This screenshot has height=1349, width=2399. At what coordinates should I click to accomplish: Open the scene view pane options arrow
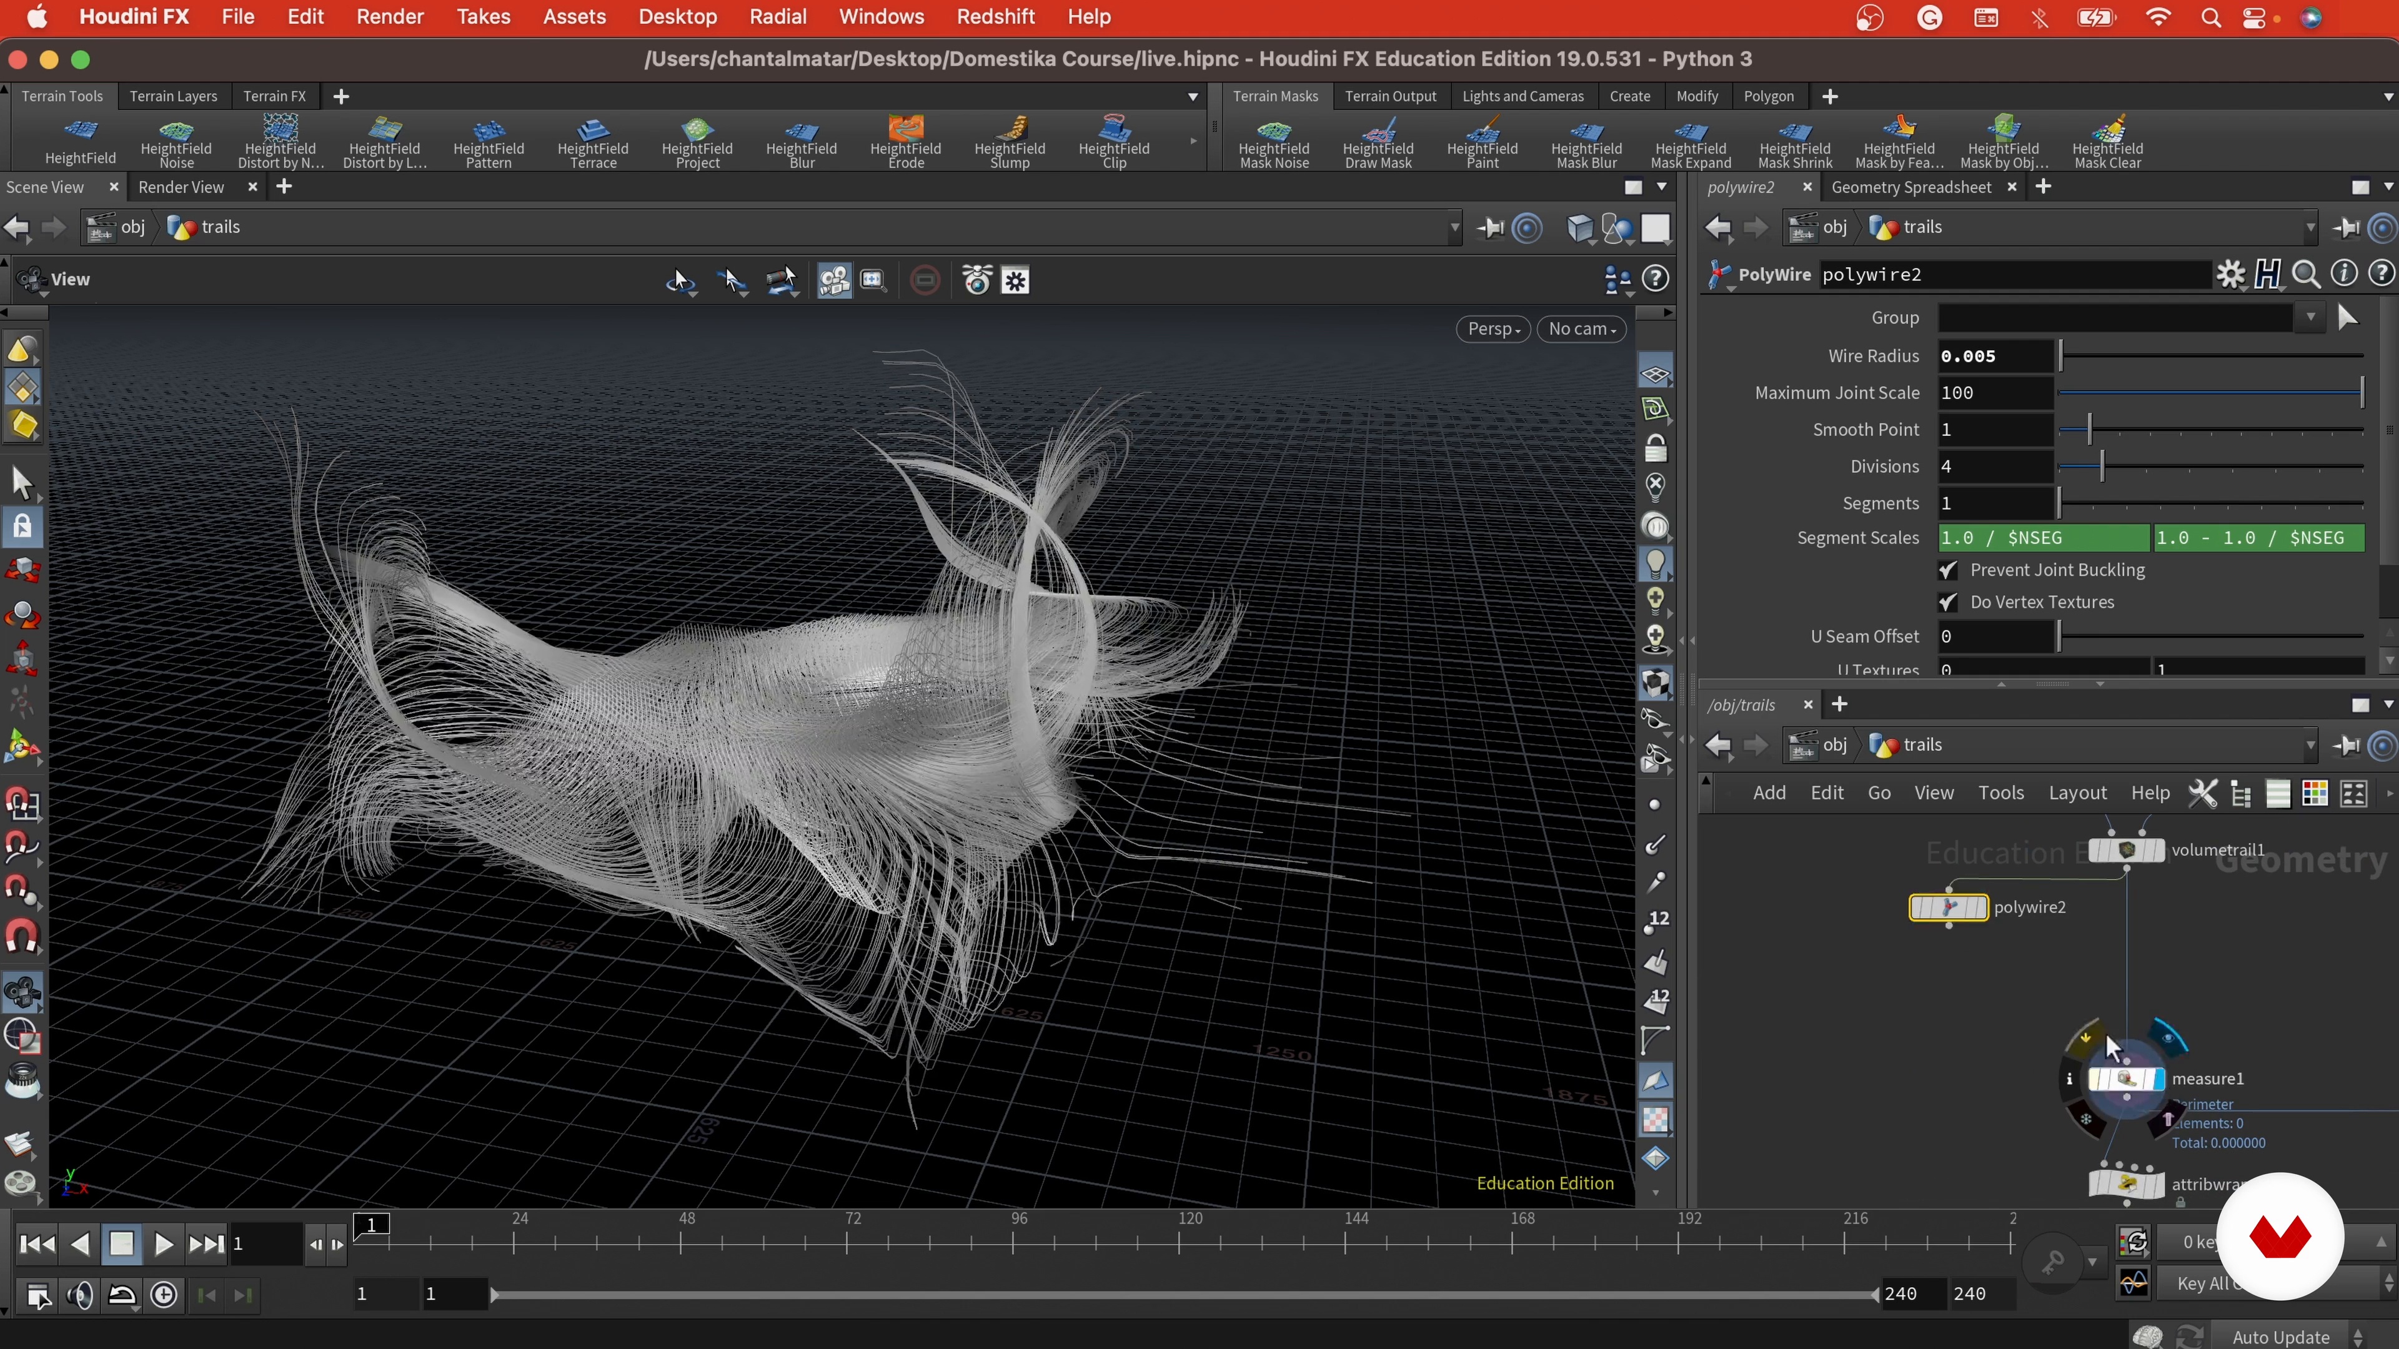pyautogui.click(x=1662, y=187)
